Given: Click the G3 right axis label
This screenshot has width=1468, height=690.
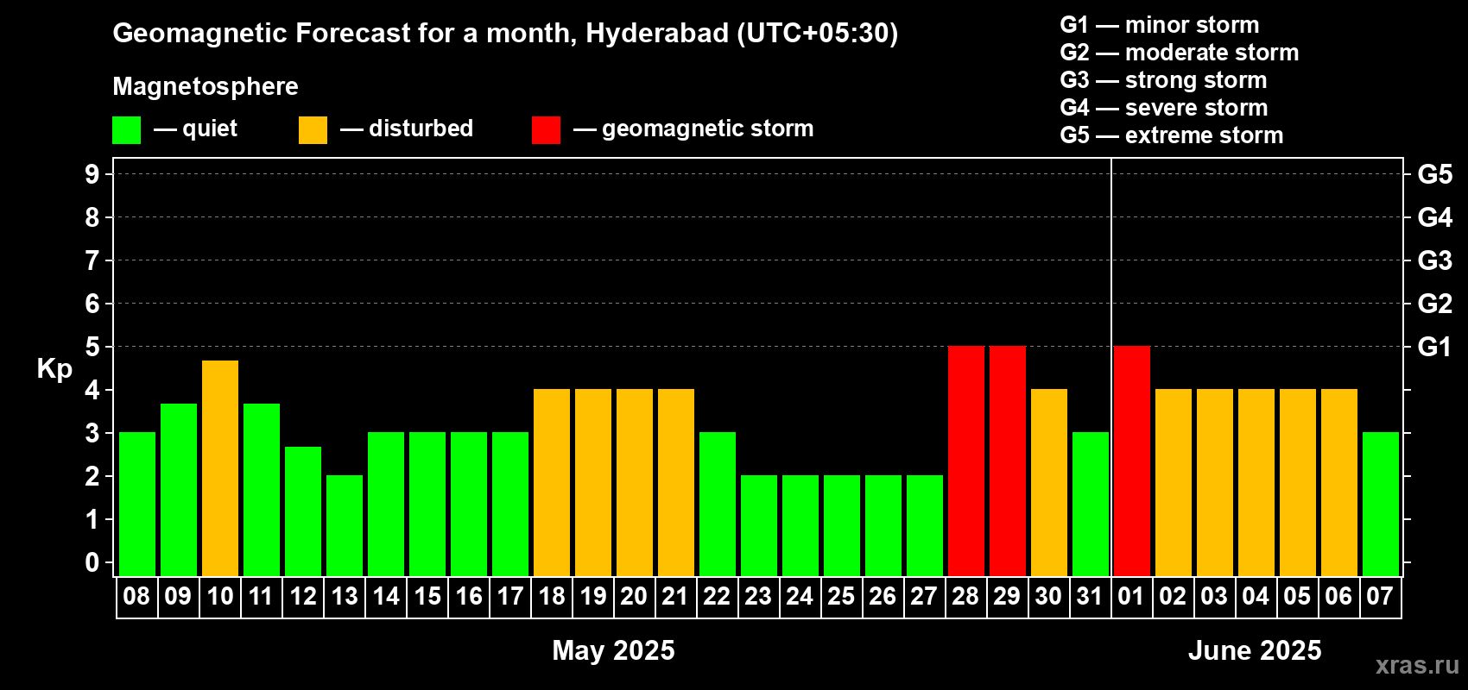Looking at the screenshot, I should (1435, 260).
